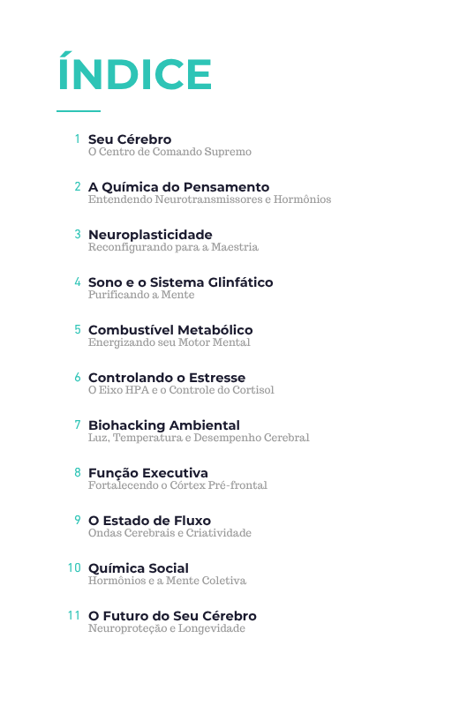Screen dimensions: 452x706
Task: Select the subtitle Purificando a Mente
Action: 141,295
